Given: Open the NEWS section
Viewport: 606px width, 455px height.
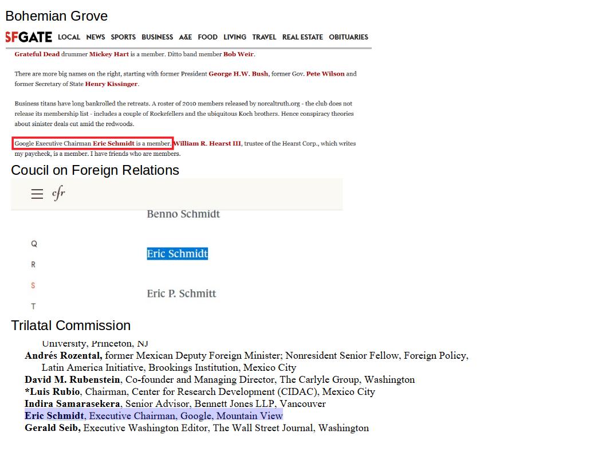Looking at the screenshot, I should click(x=96, y=37).
